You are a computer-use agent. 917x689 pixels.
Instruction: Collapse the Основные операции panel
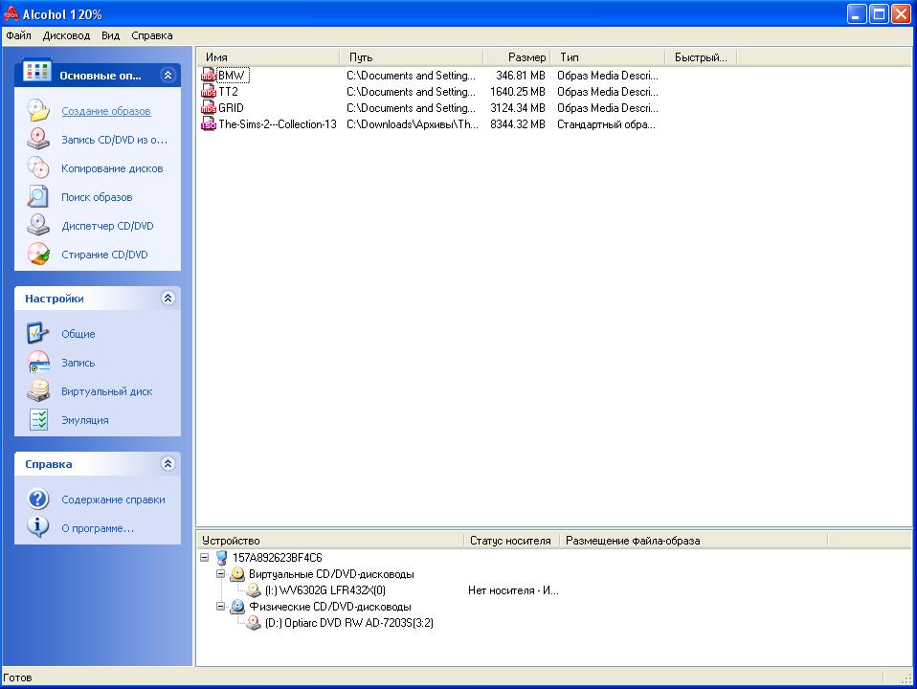click(168, 75)
